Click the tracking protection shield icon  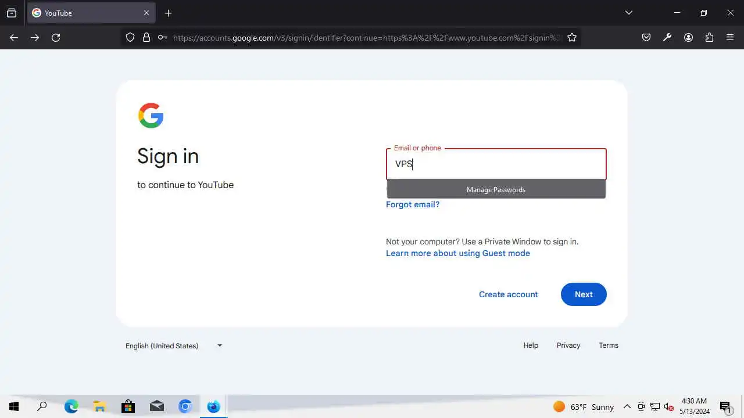coord(130,37)
